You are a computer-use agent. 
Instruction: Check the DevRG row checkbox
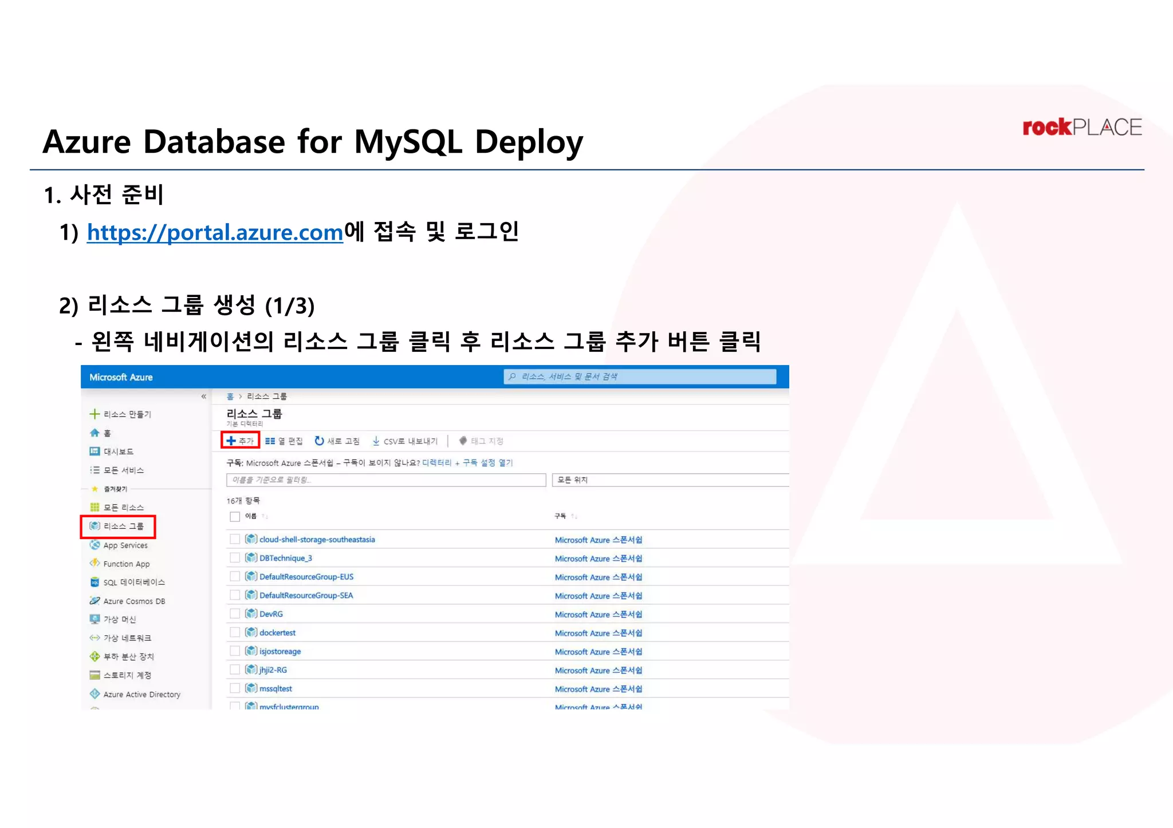[x=234, y=613]
